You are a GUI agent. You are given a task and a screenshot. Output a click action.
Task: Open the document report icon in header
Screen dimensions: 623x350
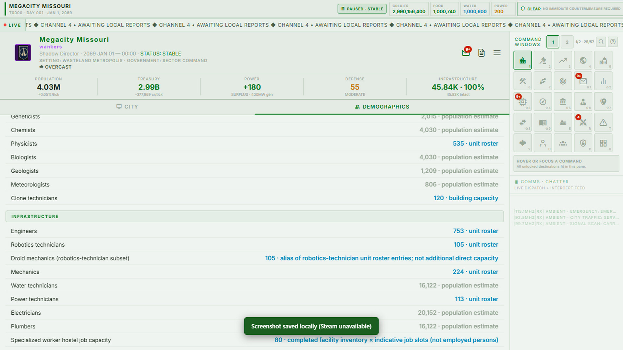[x=481, y=53]
